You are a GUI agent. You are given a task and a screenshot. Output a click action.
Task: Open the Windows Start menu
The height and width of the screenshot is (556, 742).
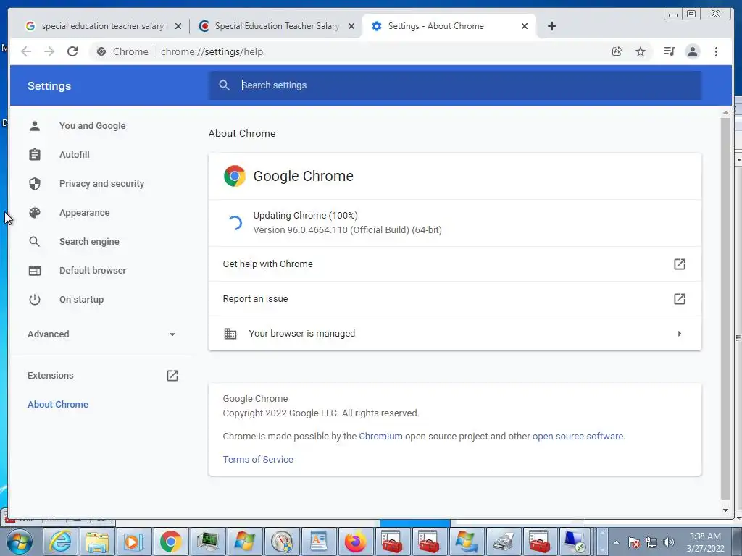(x=20, y=542)
